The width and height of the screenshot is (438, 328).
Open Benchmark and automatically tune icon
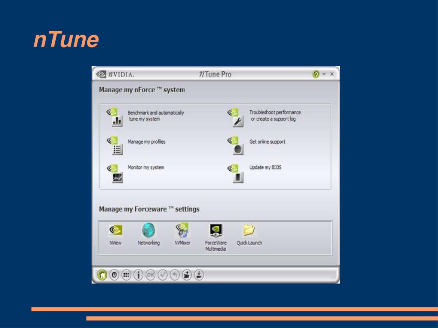tap(115, 117)
